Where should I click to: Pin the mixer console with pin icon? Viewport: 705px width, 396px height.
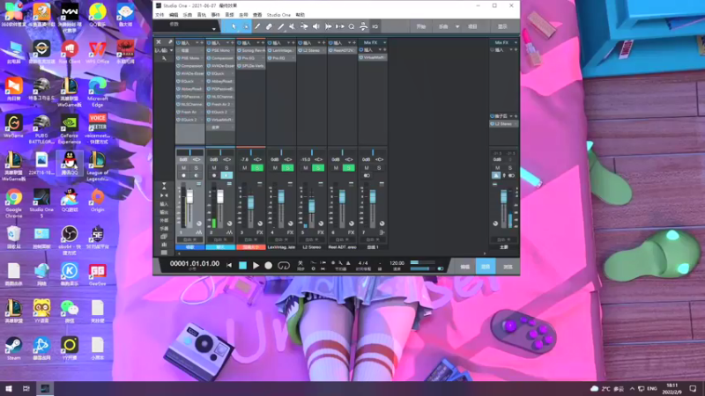[x=170, y=41]
